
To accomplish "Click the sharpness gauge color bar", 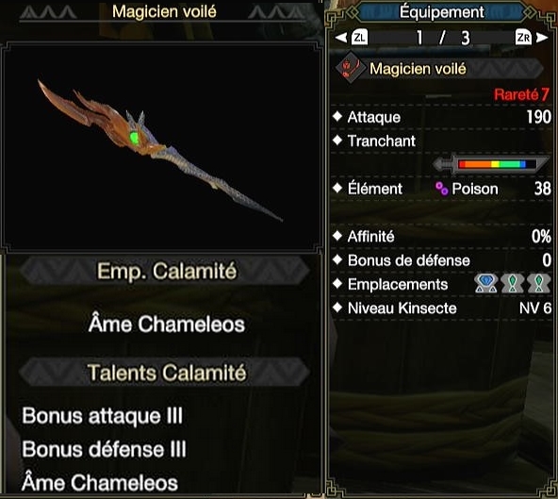I will 492,164.
